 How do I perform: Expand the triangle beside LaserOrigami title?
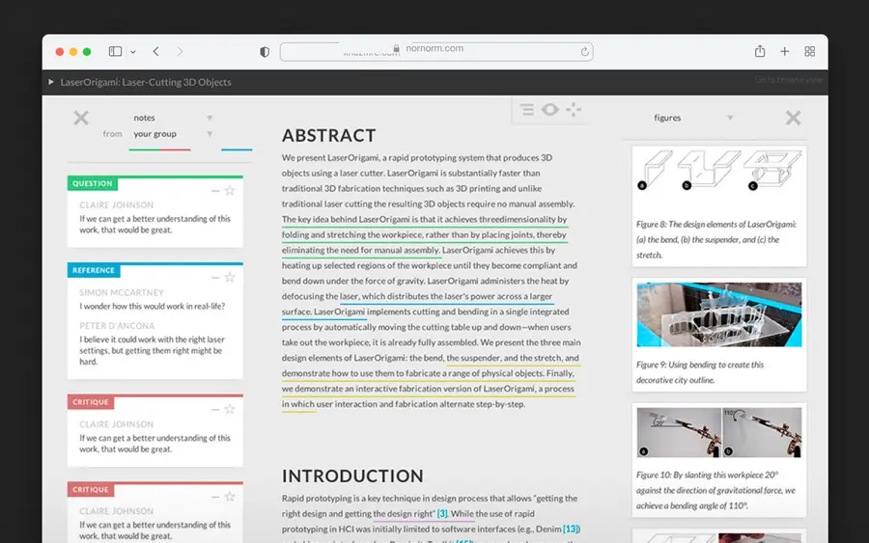(x=51, y=82)
